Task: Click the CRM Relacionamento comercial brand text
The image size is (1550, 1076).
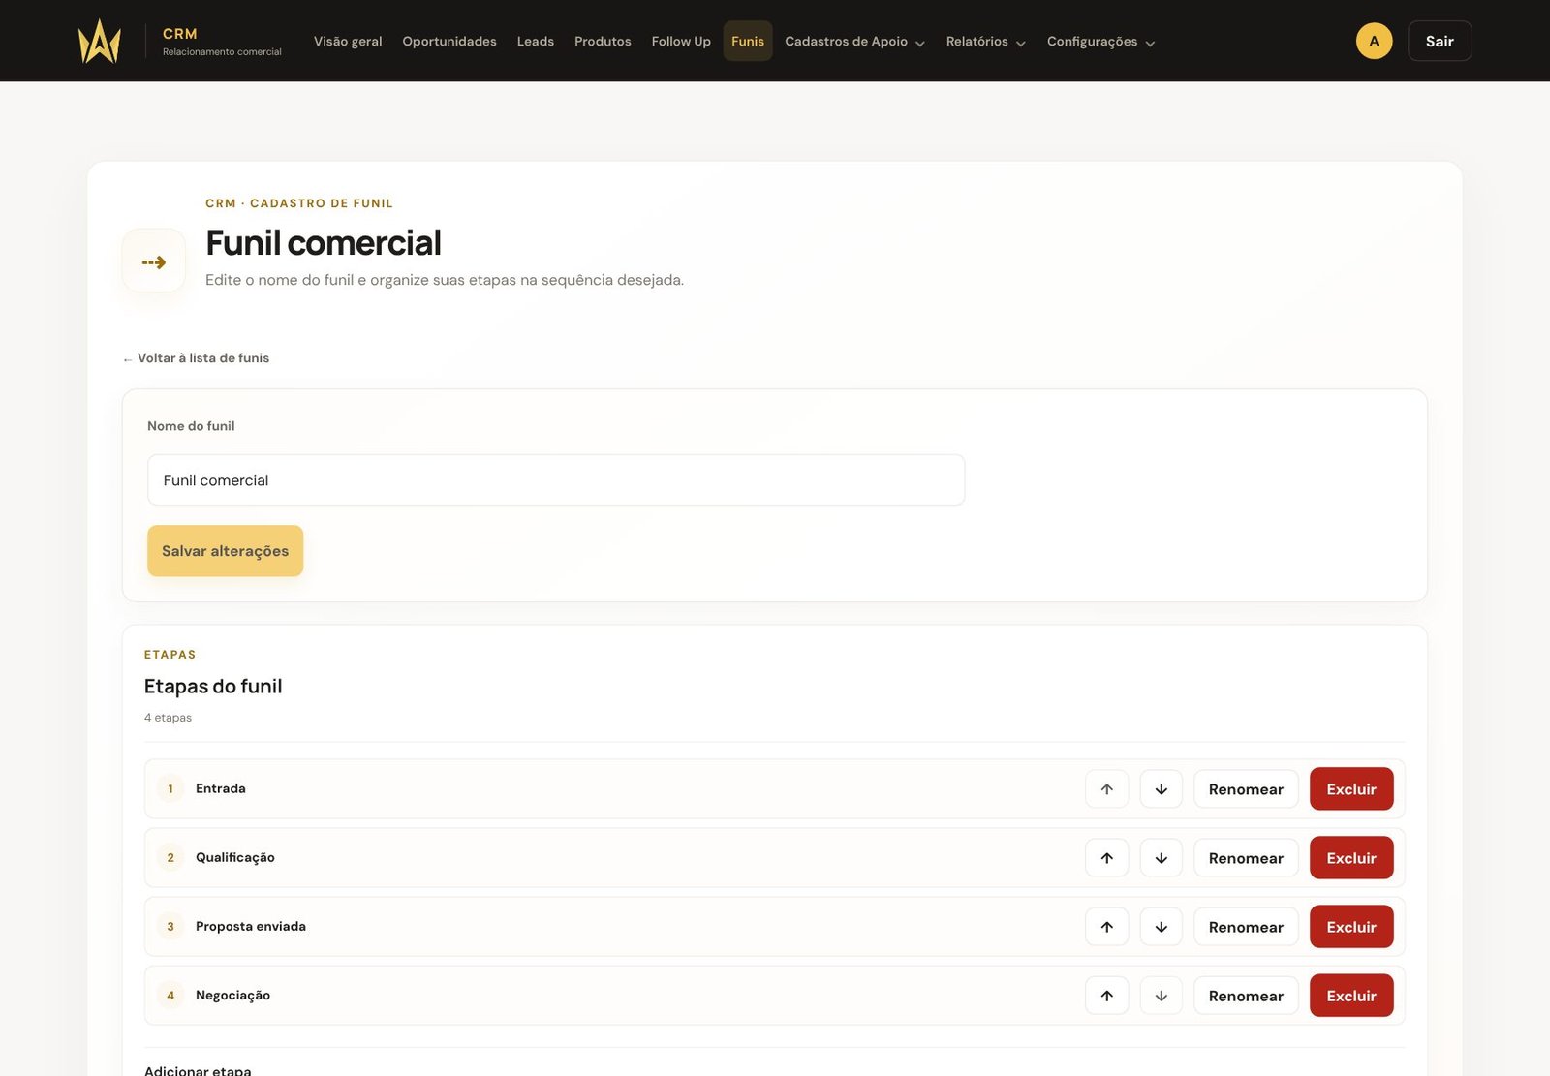Action: click(222, 42)
